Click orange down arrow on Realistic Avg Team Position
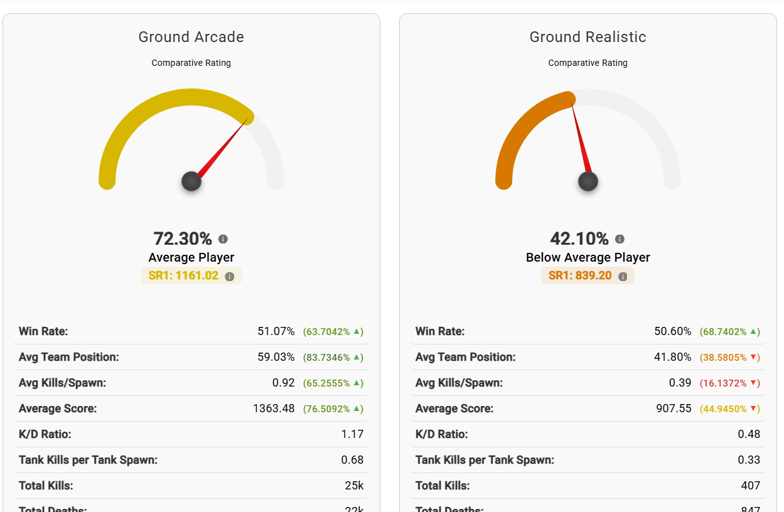Image resolution: width=784 pixels, height=512 pixels. pos(753,357)
